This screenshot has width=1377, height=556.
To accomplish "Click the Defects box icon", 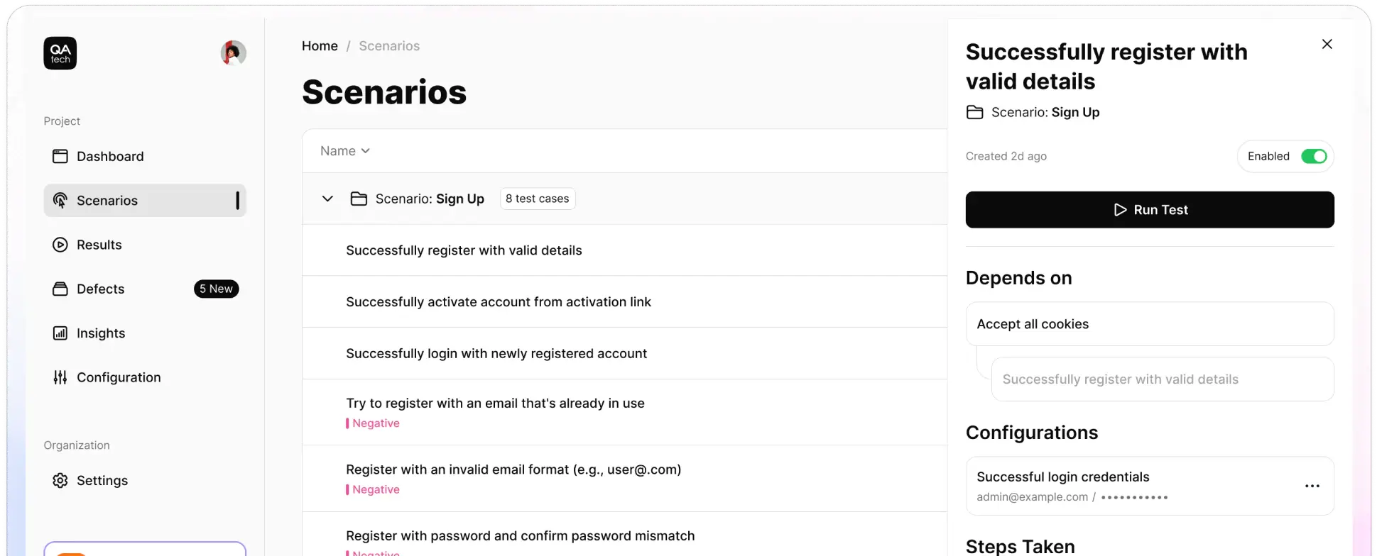I will pos(60,289).
